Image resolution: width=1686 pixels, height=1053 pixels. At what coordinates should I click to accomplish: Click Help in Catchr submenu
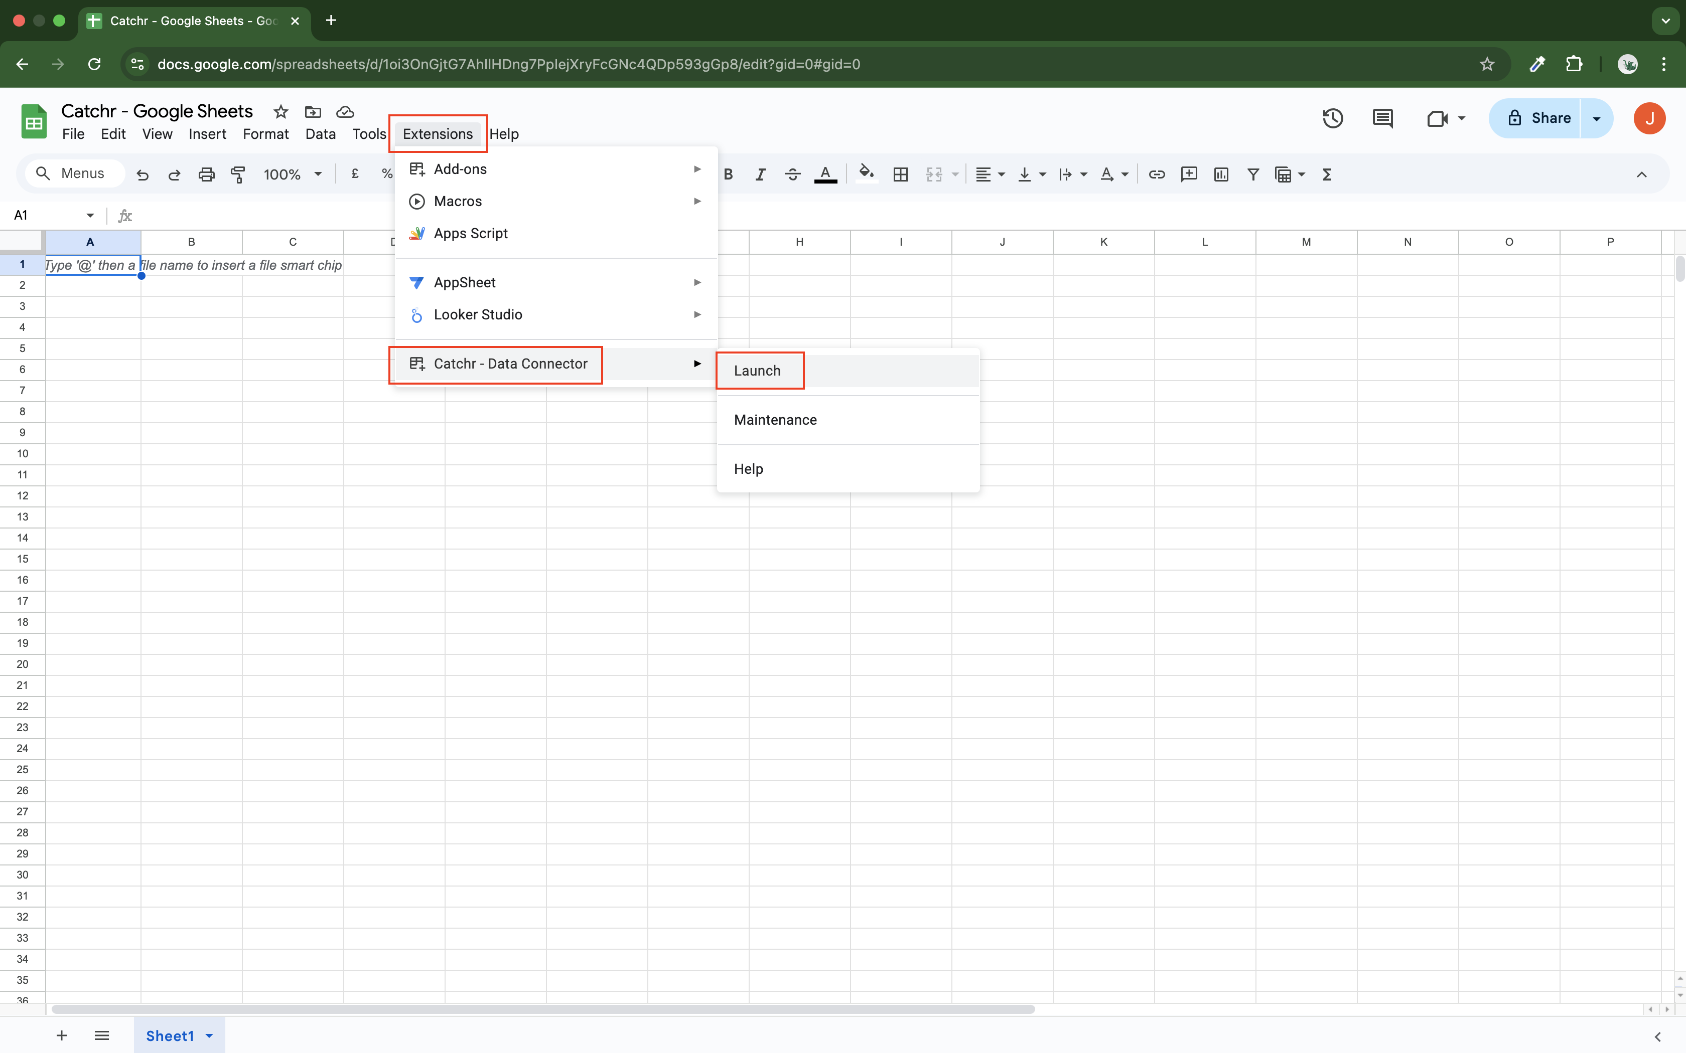848,469
